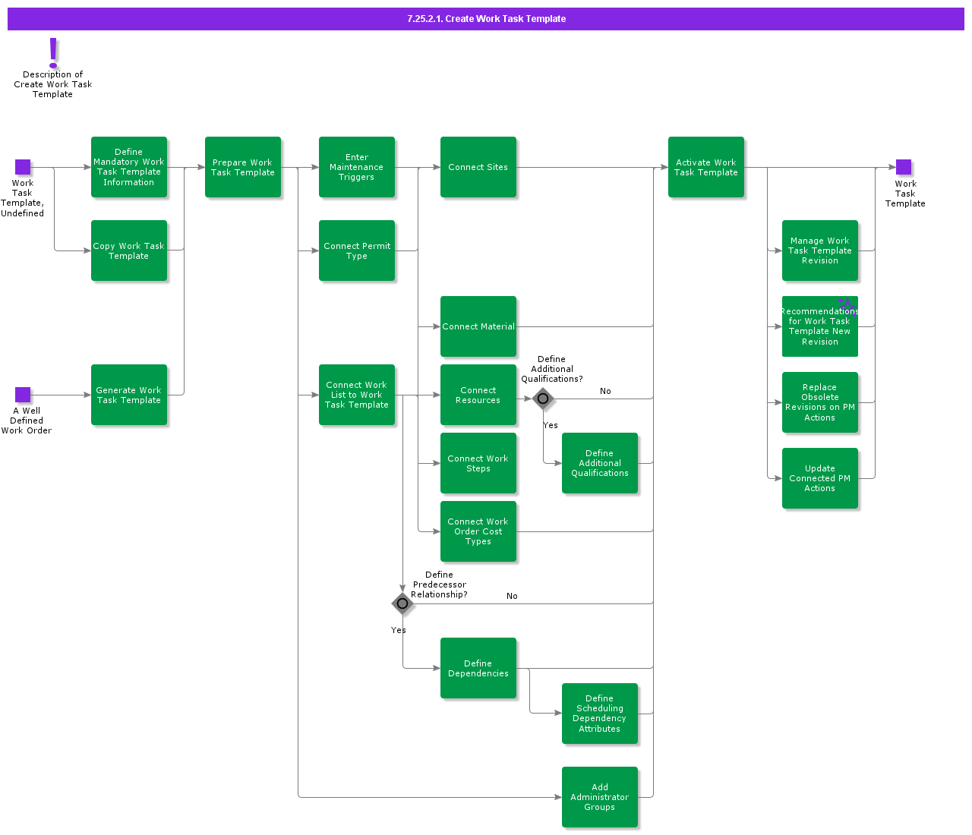The image size is (972, 835).
Task: Click the Define Additional Qualifications gateway
Action: 543,399
